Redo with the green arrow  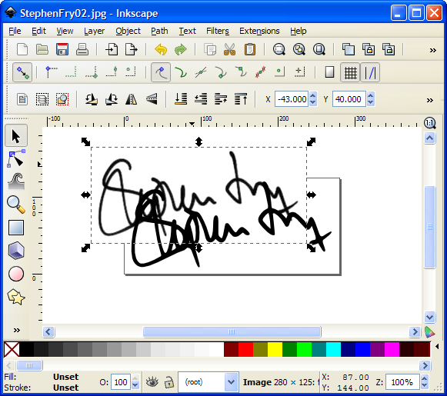click(181, 49)
